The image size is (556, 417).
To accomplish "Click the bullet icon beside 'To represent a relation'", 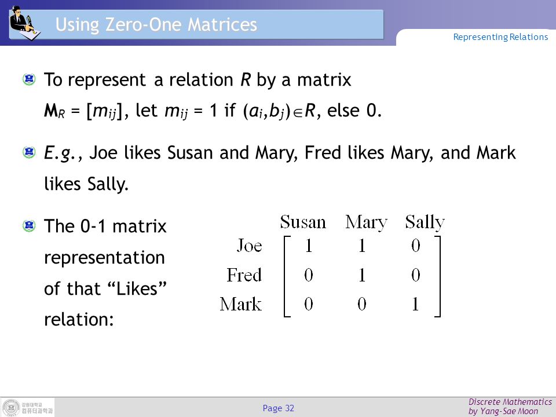I will pyautogui.click(x=29, y=79).
